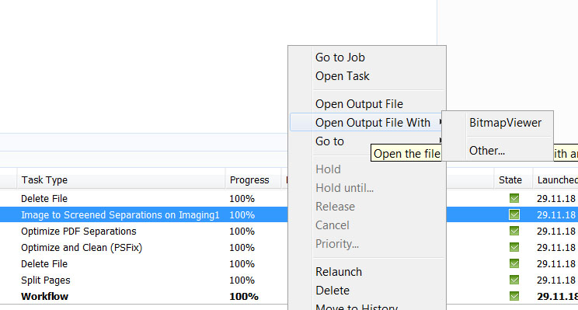Choose Open Output File menu entry

click(x=359, y=104)
